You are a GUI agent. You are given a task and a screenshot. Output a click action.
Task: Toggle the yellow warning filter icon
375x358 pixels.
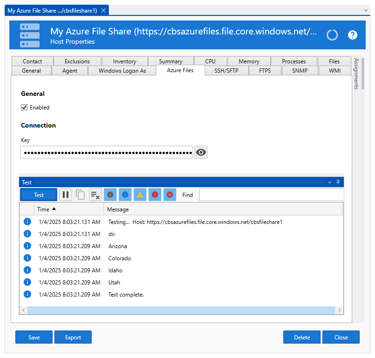(x=140, y=195)
